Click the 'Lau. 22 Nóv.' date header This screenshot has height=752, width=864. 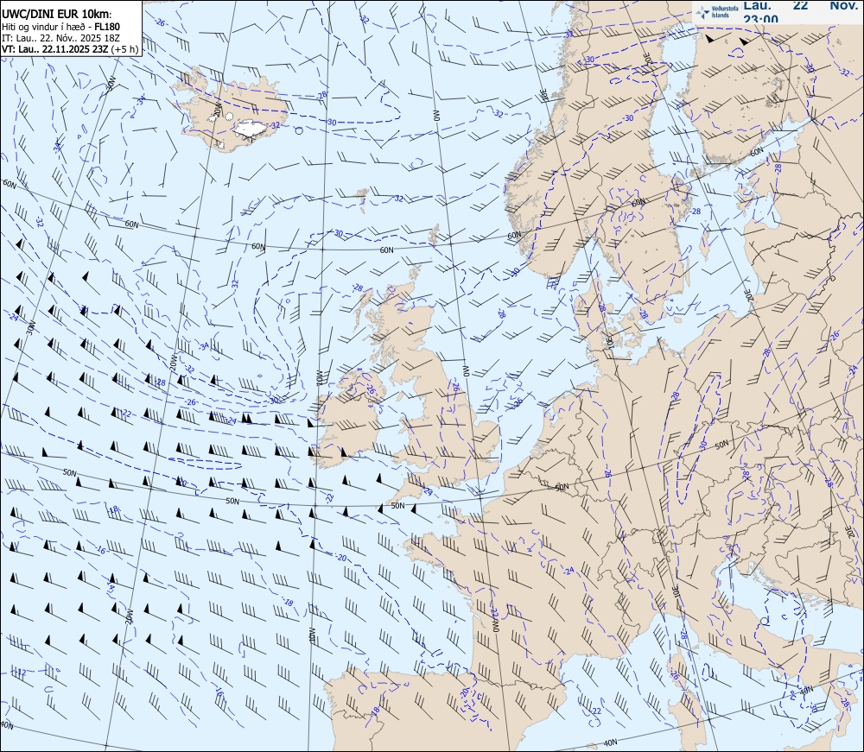coord(800,5)
